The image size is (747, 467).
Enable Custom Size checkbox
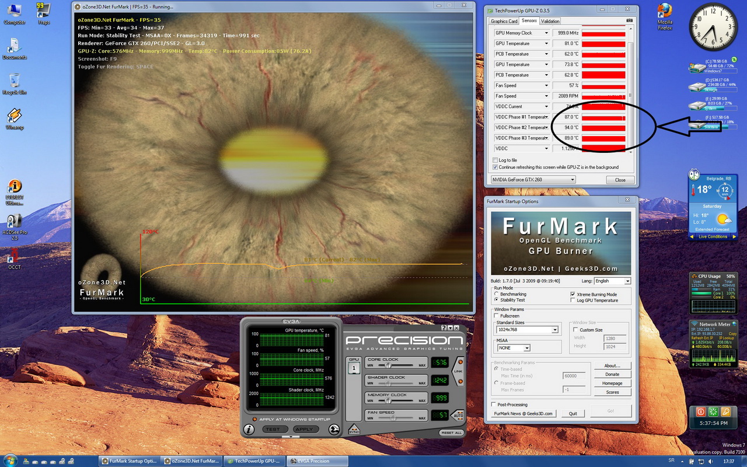point(575,330)
